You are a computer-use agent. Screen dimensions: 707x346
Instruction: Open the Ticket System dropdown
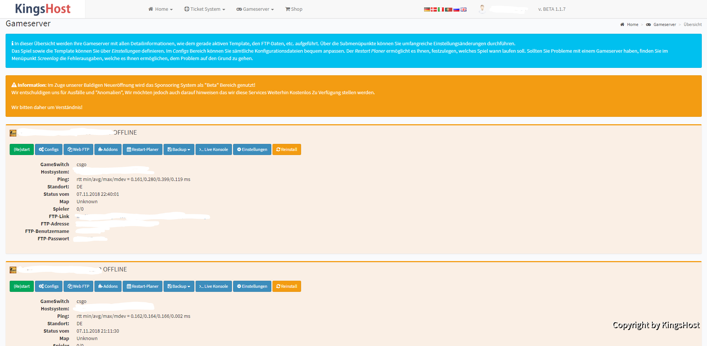(204, 9)
